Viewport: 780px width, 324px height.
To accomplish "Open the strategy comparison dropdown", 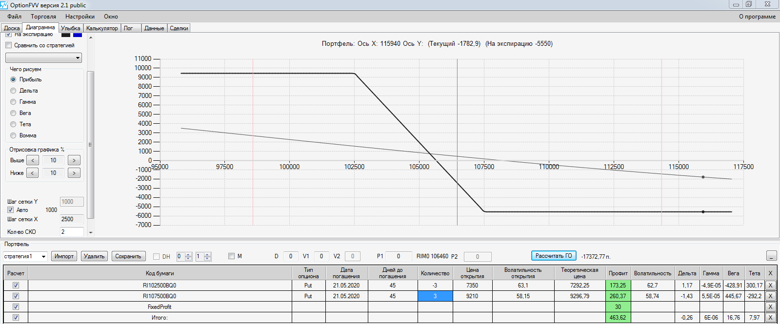I will (43, 58).
